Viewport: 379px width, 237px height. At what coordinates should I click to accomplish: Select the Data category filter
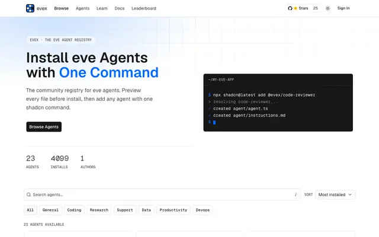coord(146,210)
